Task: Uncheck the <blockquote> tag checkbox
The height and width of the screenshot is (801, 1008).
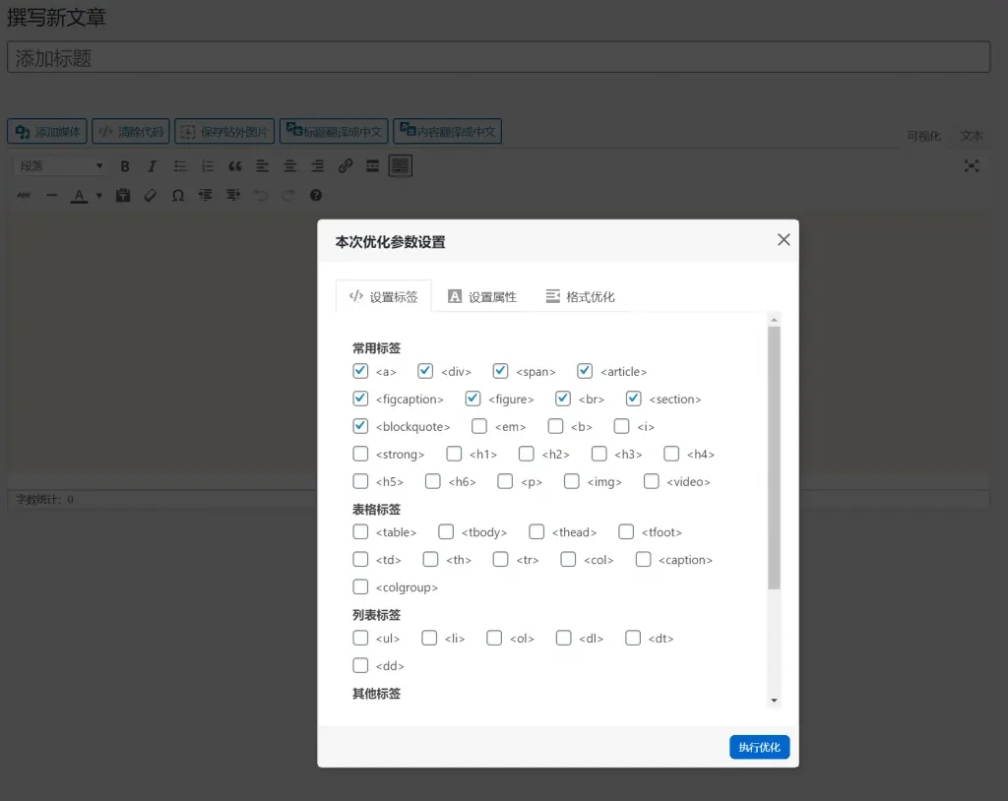Action: [360, 426]
